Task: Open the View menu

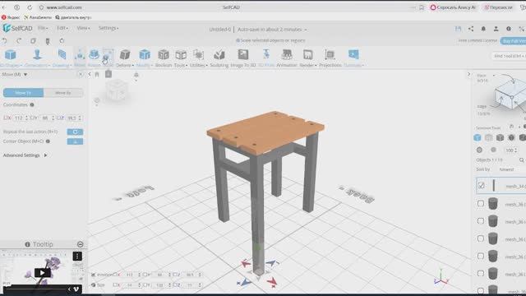Action: click(83, 28)
